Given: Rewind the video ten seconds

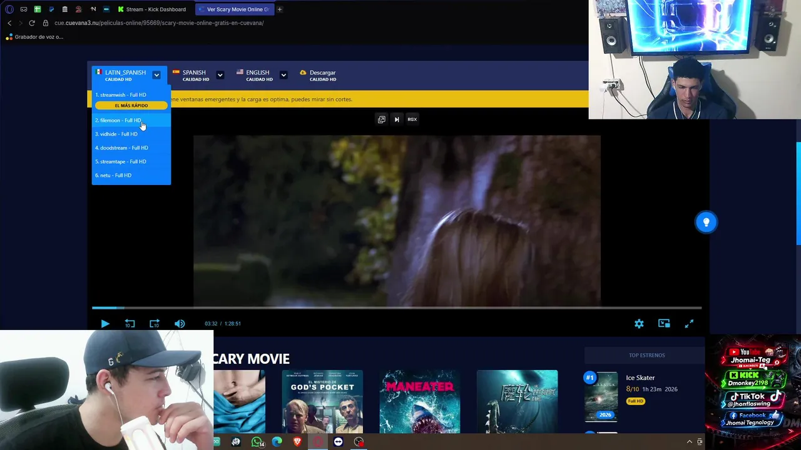Looking at the screenshot, I should click(130, 324).
